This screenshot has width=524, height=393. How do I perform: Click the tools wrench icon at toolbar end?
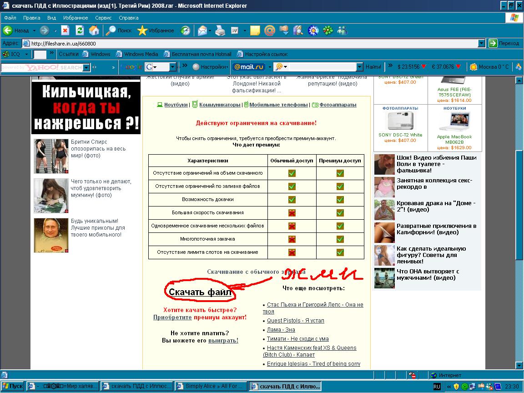[x=519, y=67]
